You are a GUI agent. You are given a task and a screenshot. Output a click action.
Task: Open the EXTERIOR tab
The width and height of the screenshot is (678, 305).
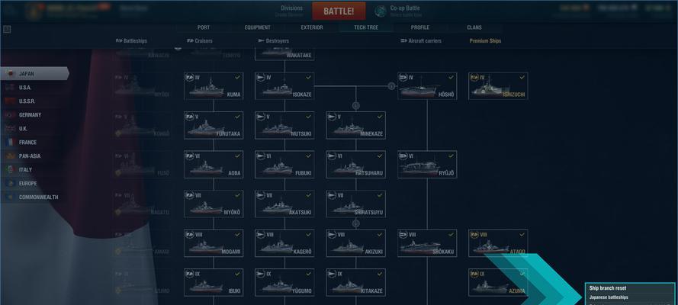[312, 27]
